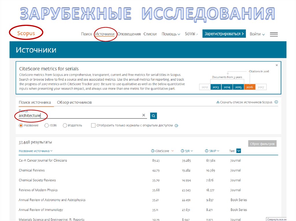Click info icon next to CiteScore column

(x=153, y=151)
